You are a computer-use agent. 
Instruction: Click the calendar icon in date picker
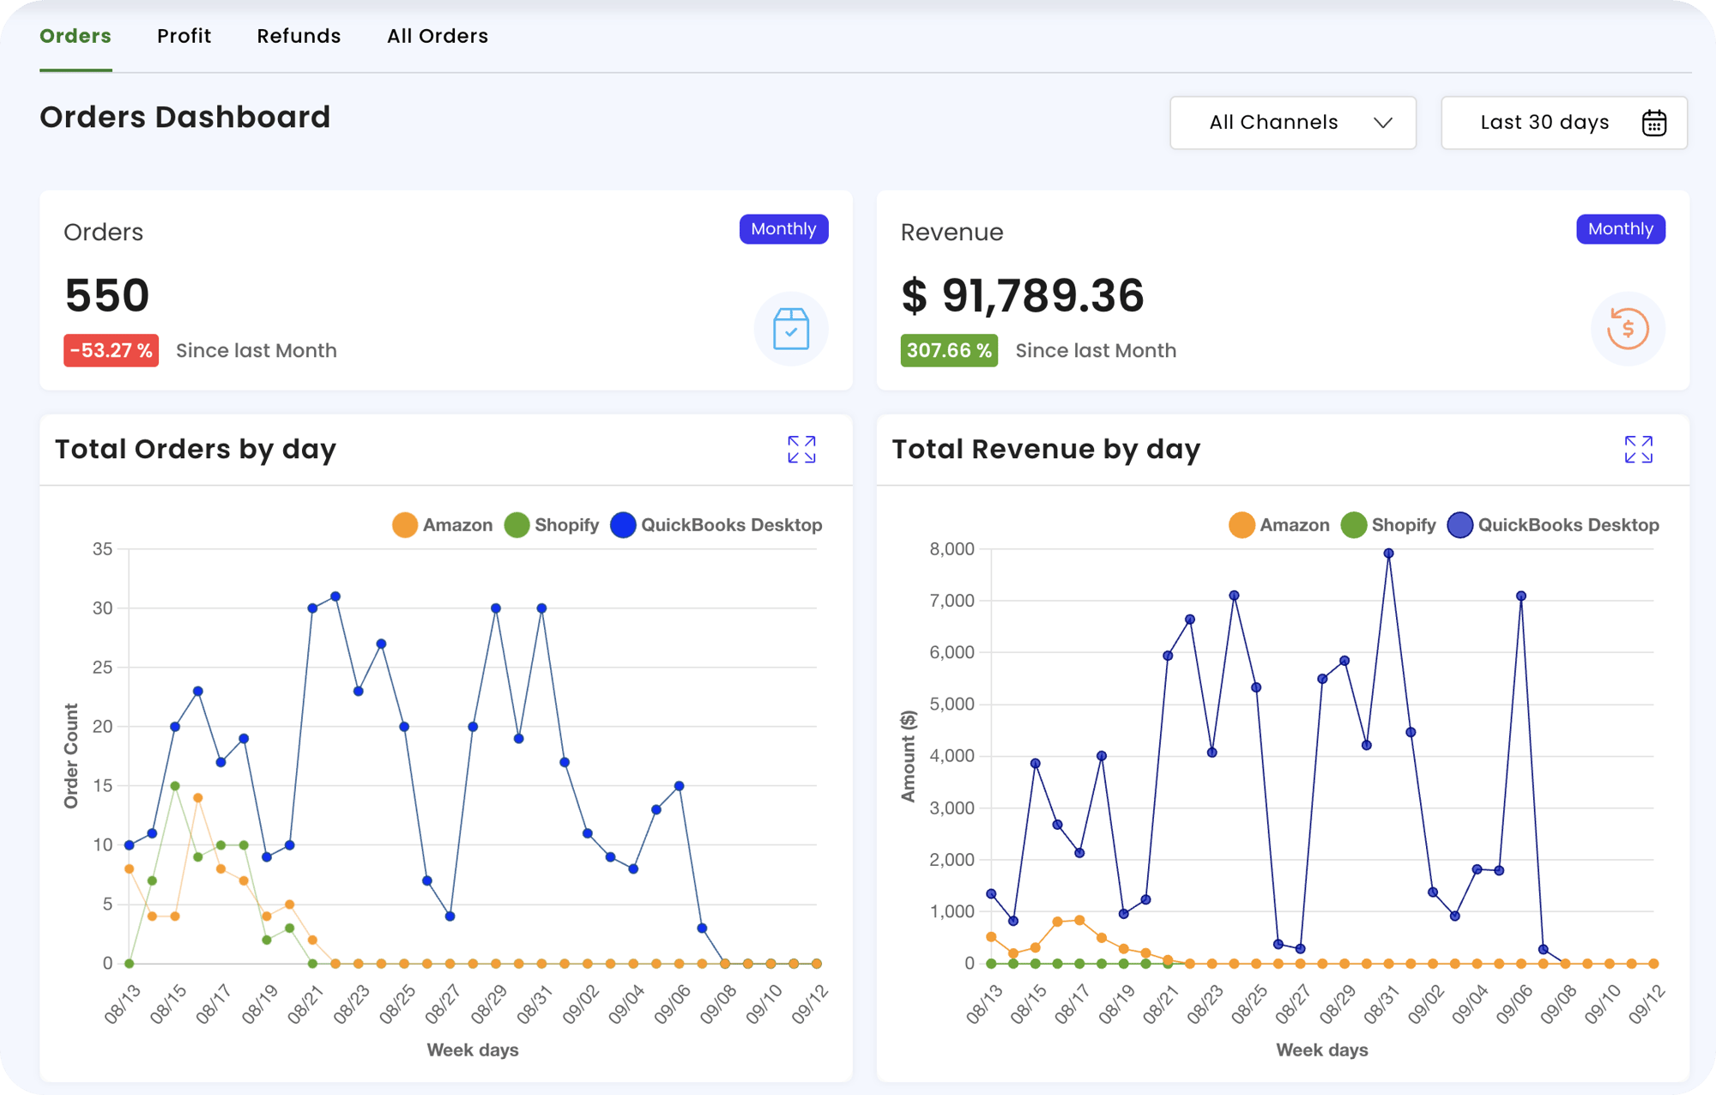coord(1654,123)
